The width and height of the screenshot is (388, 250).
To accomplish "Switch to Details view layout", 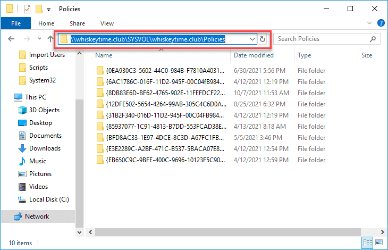I will tap(368, 243).
